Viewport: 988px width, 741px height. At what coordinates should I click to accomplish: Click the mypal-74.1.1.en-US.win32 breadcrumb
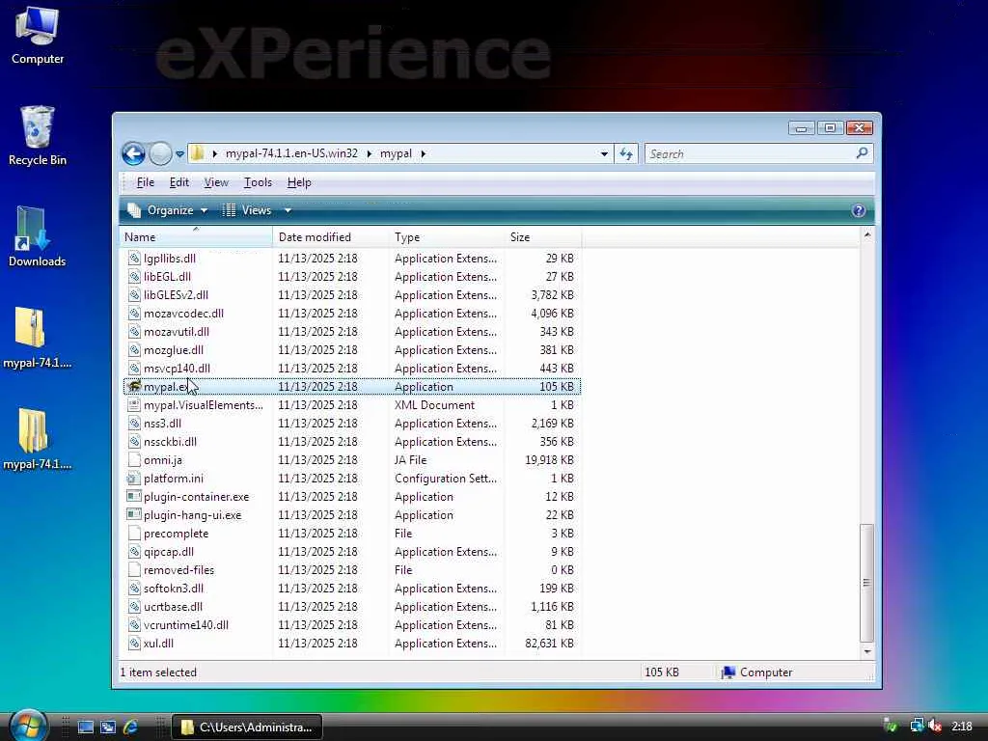click(x=291, y=153)
